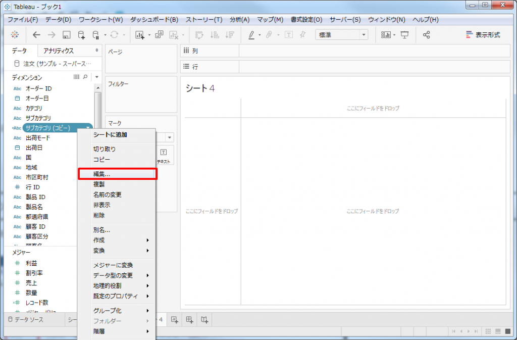Open the 分析(A) menu

[239, 20]
